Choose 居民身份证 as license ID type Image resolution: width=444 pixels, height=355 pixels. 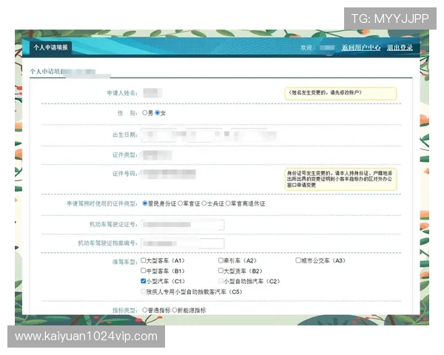145,203
